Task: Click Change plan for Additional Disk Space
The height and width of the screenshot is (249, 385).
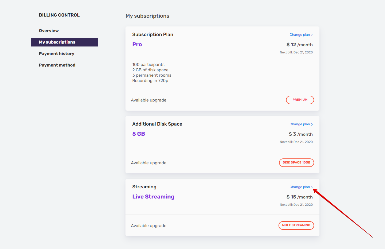Action: tap(301, 124)
